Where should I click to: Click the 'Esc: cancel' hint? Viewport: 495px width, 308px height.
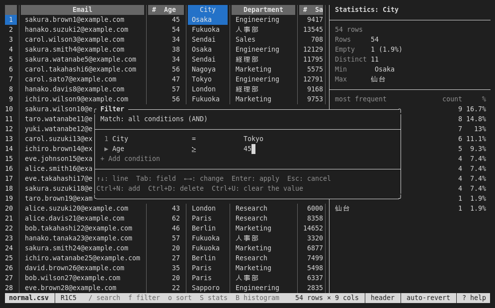pos(309,179)
